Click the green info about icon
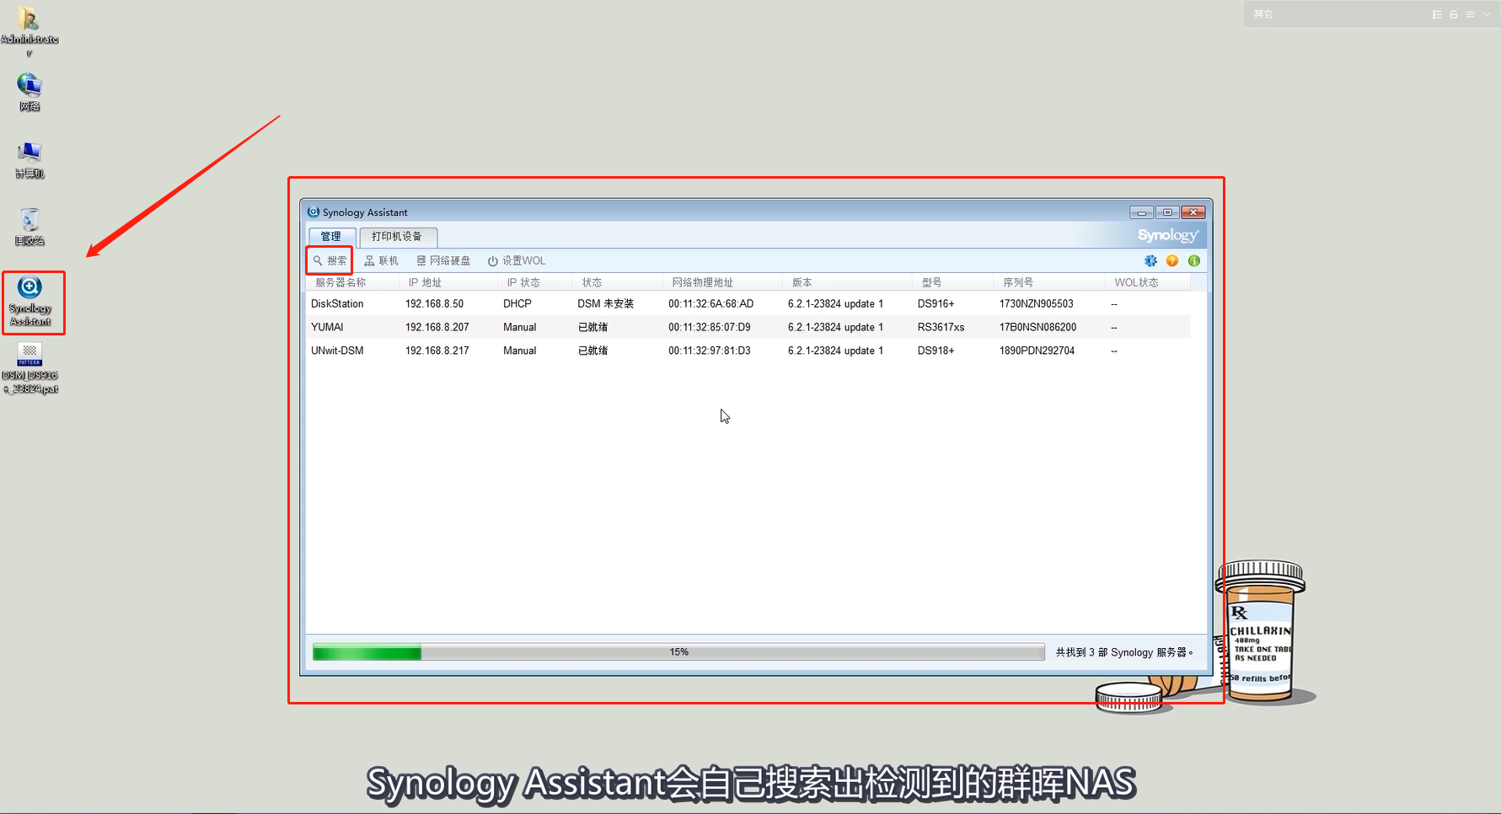1501x814 pixels. (x=1194, y=260)
